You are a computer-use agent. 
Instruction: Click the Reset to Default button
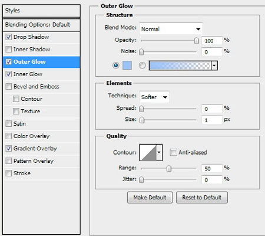pos(202,198)
